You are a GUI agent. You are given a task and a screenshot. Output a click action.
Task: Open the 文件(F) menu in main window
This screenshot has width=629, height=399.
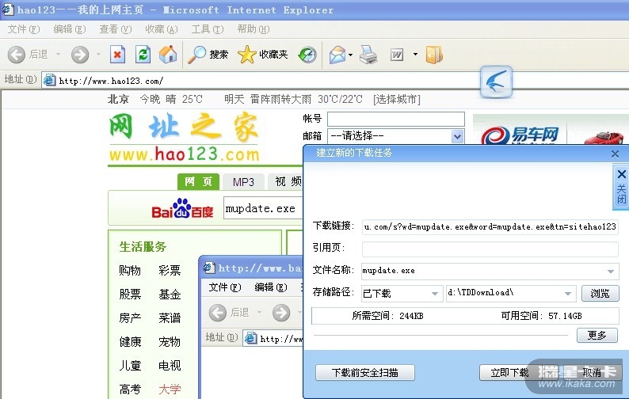click(24, 28)
